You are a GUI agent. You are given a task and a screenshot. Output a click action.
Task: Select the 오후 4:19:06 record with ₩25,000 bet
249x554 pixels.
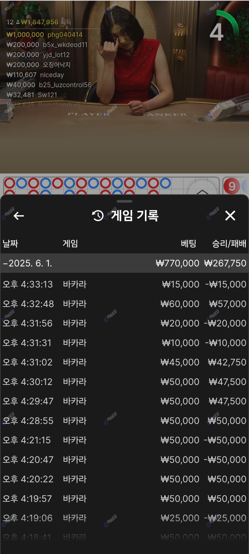coord(124,518)
